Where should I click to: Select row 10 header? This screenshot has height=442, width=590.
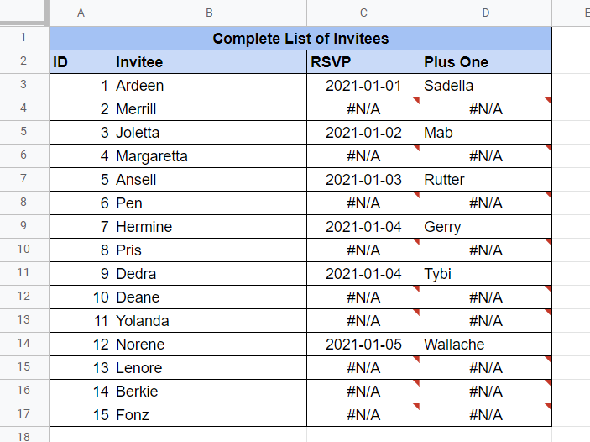tap(23, 250)
